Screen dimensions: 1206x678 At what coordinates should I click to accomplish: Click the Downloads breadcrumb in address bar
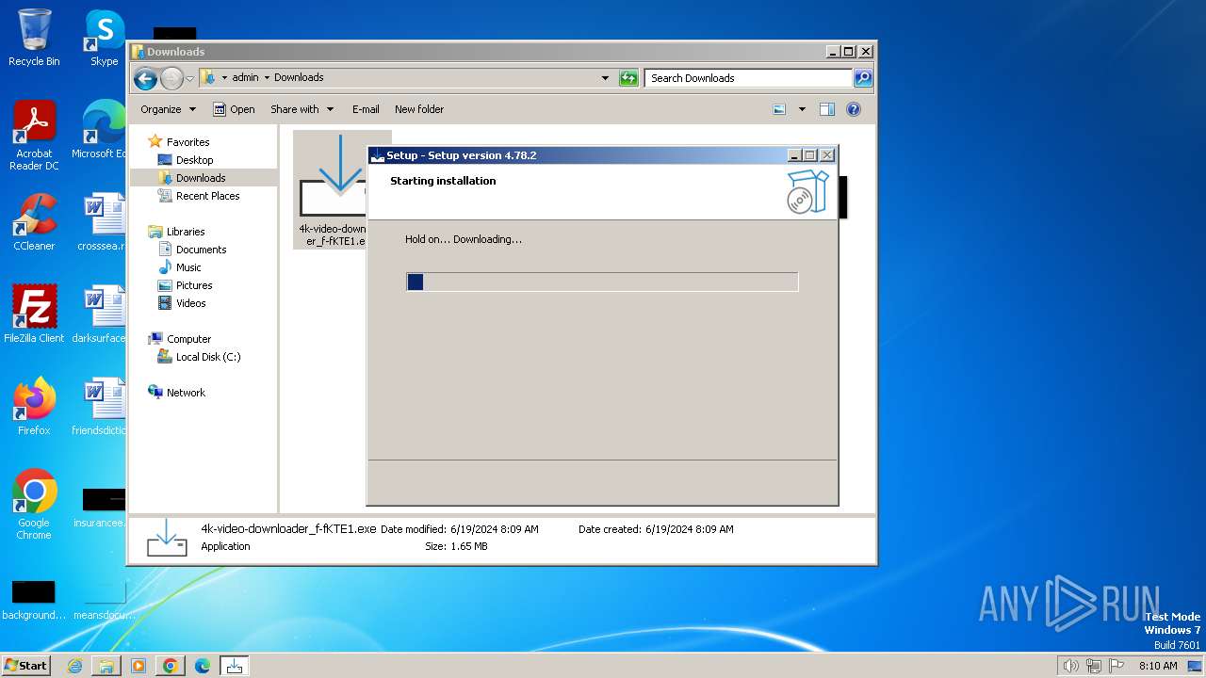pyautogui.click(x=299, y=78)
